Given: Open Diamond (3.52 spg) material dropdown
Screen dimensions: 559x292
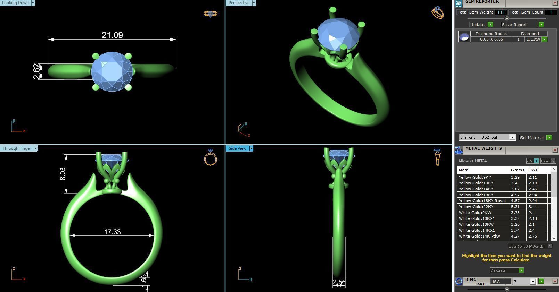Looking at the screenshot, I should point(512,137).
